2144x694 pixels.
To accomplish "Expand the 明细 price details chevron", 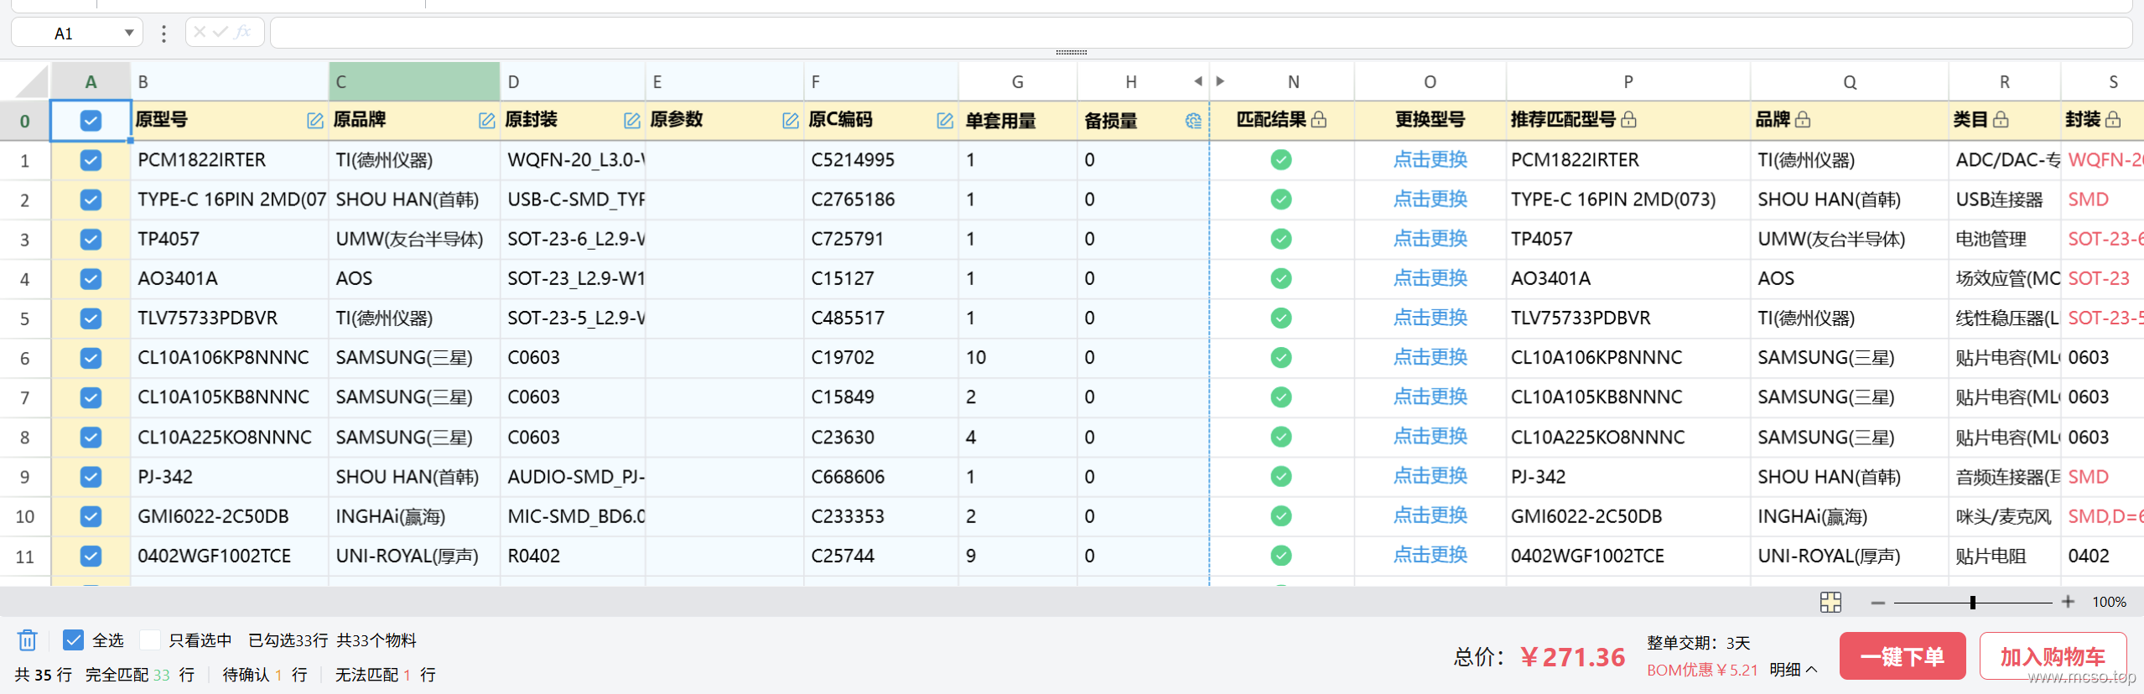I will 1812,670.
